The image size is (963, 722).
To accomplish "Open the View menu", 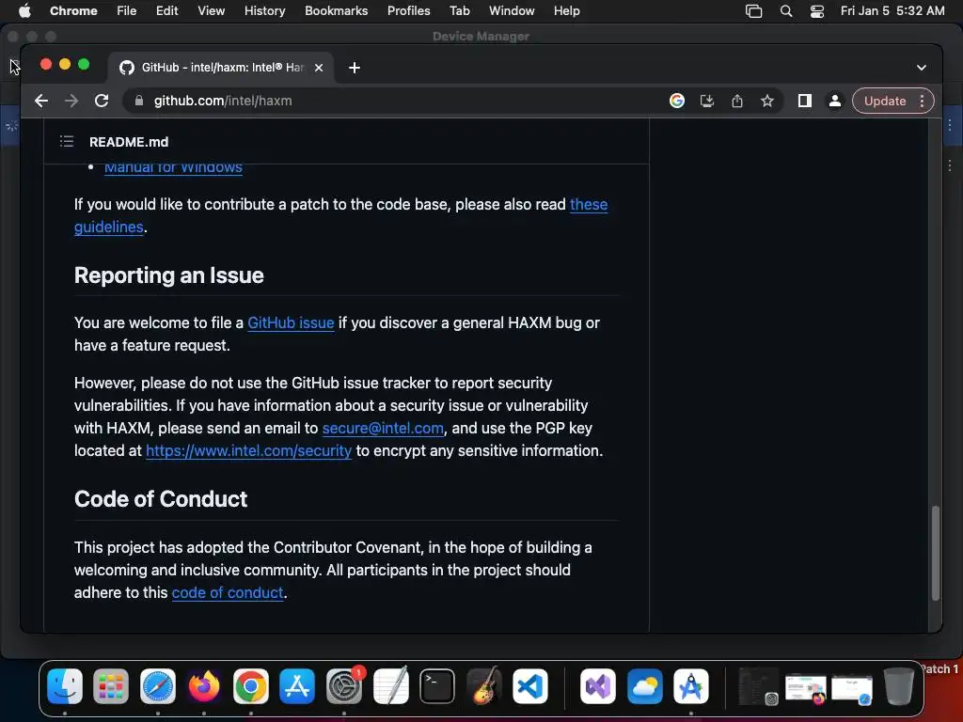I will (x=212, y=11).
